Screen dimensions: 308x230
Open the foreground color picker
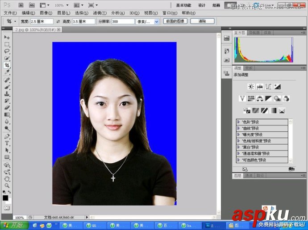point(5,198)
